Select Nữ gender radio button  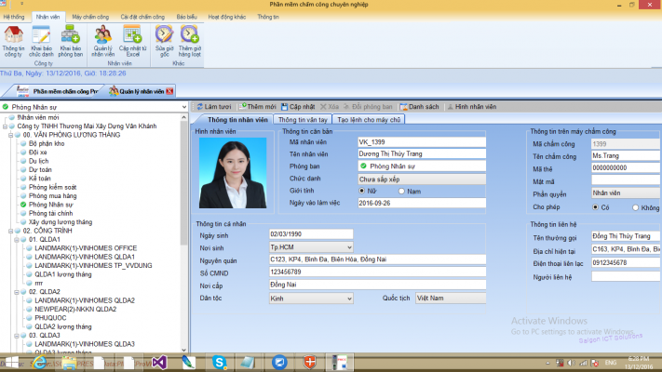(362, 191)
